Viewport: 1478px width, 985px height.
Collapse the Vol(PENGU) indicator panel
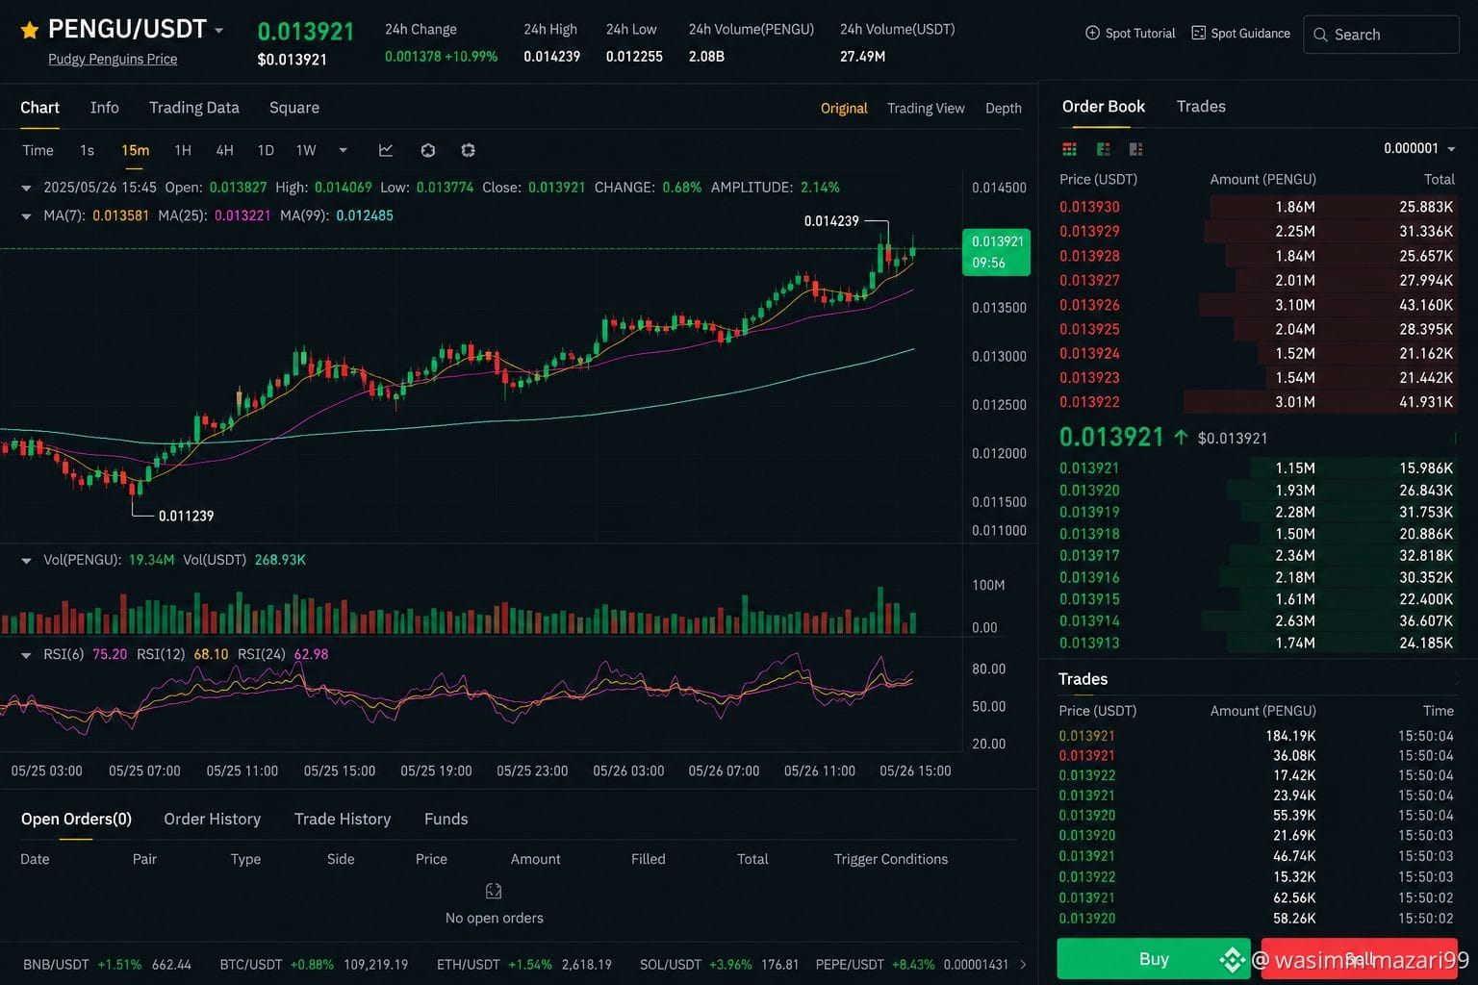tap(26, 560)
